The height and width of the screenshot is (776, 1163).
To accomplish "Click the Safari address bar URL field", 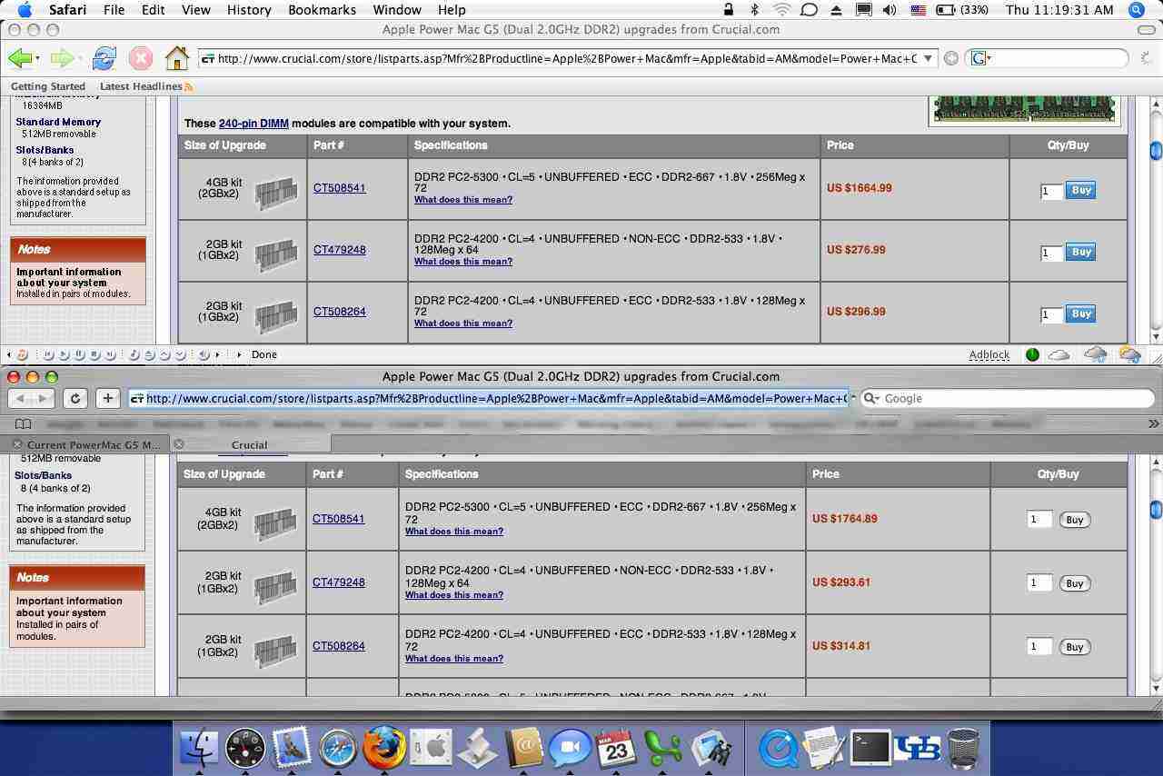I will pyautogui.click(x=488, y=398).
